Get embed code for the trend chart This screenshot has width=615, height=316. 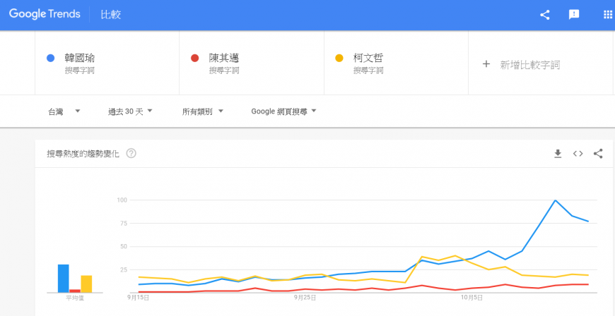(x=578, y=154)
